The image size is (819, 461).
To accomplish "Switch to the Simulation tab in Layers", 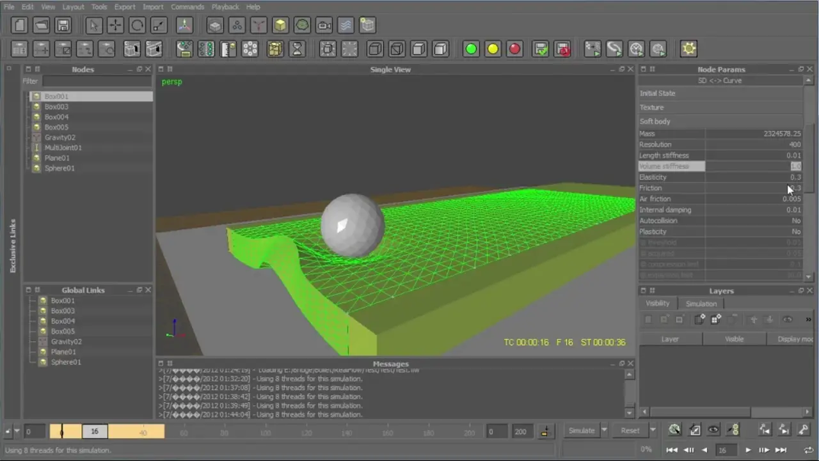I will [x=701, y=304].
